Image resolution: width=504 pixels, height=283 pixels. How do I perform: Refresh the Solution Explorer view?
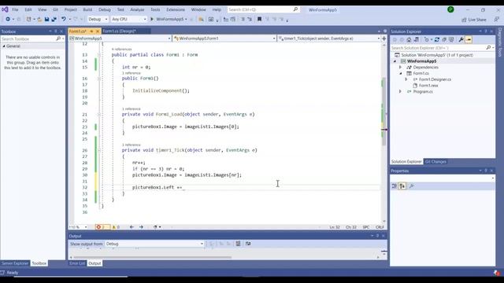point(437,39)
